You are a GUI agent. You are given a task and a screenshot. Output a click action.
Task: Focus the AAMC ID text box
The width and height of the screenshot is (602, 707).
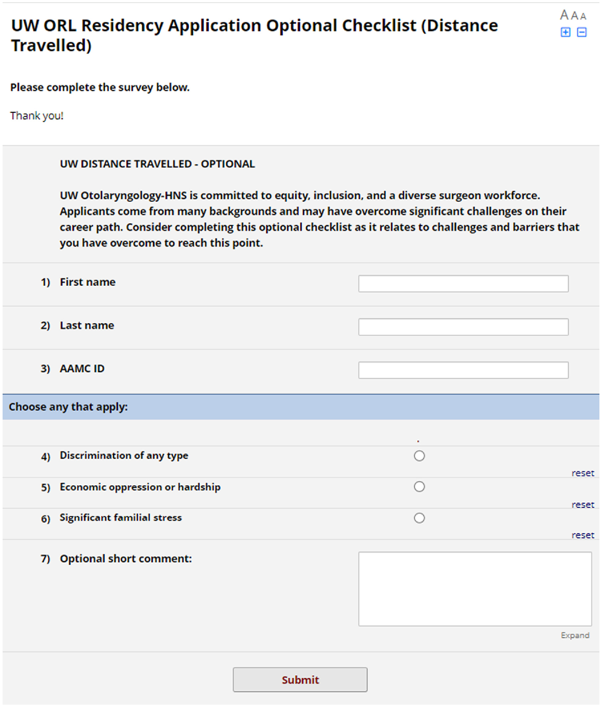click(463, 370)
